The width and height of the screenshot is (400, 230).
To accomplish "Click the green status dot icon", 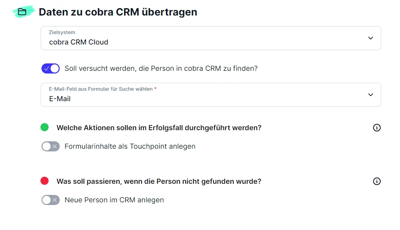I will click(44, 127).
